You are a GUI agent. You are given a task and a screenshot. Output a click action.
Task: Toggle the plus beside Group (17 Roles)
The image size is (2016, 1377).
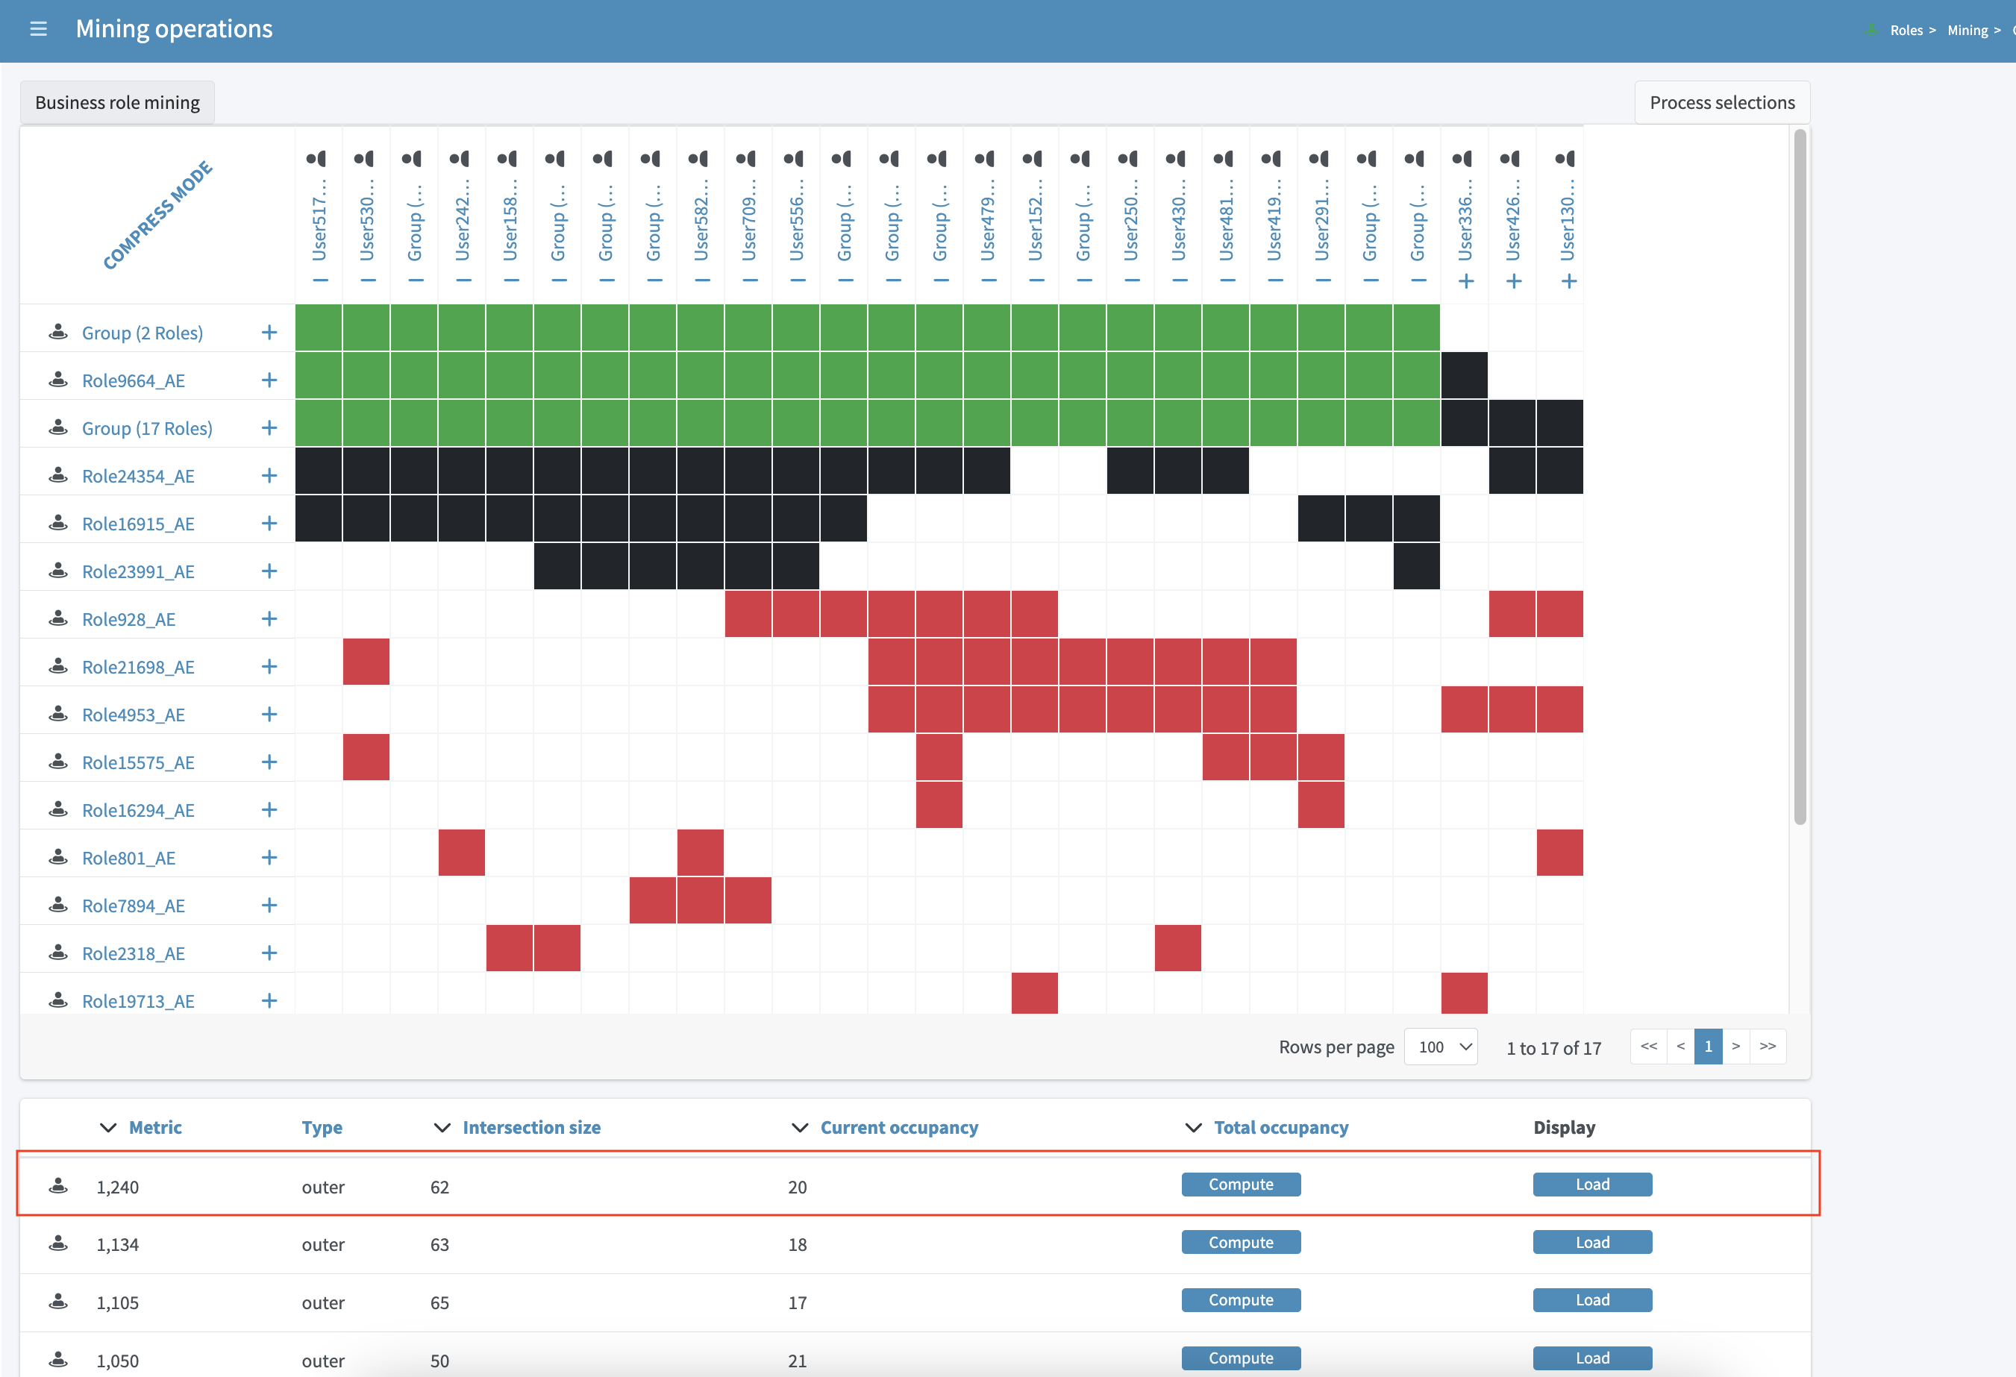coord(269,427)
